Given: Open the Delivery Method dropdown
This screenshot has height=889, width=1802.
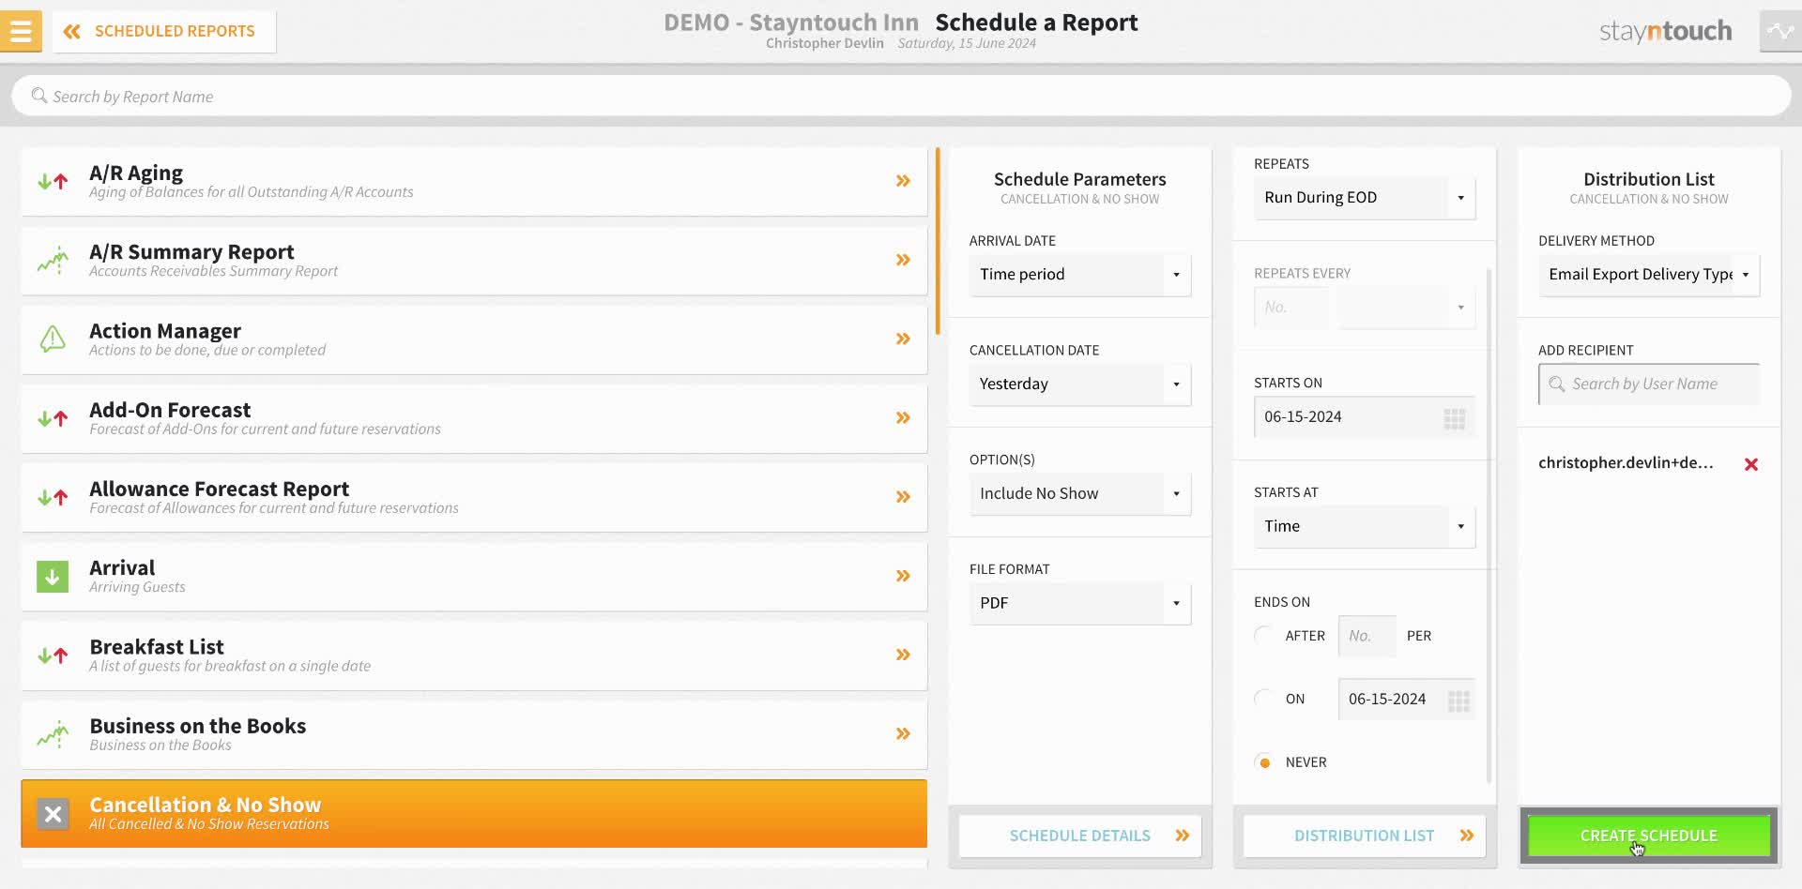Looking at the screenshot, I should pyautogui.click(x=1649, y=275).
